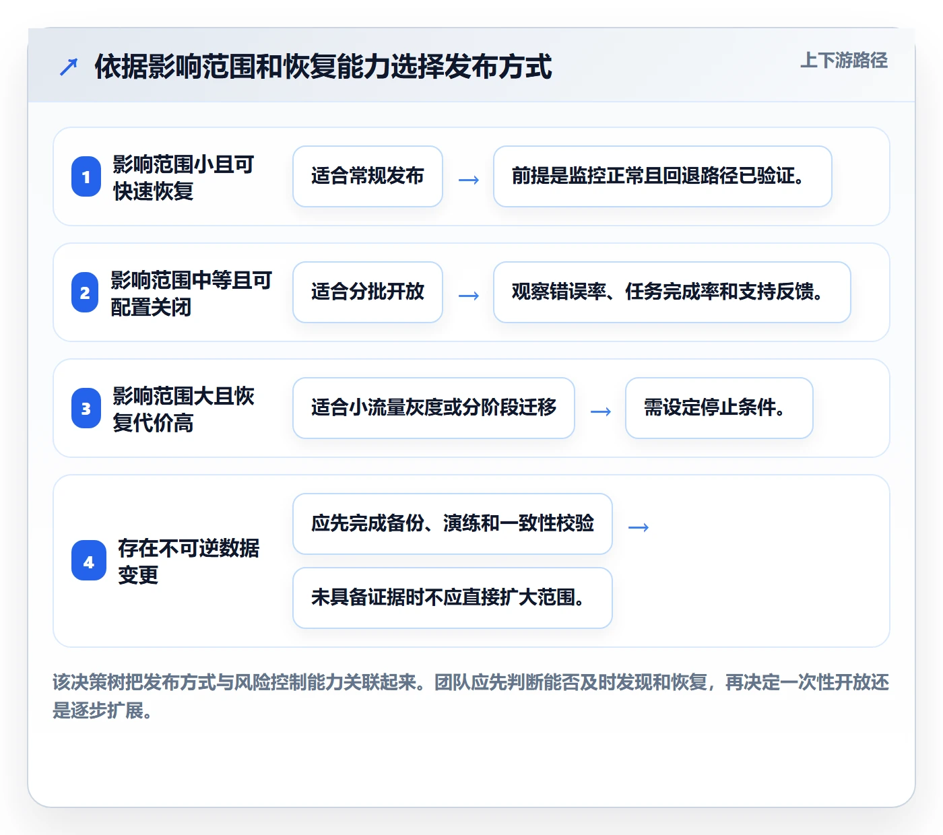Image resolution: width=943 pixels, height=835 pixels.
Task: Click the arrow after 适合常规发布
Action: [469, 180]
